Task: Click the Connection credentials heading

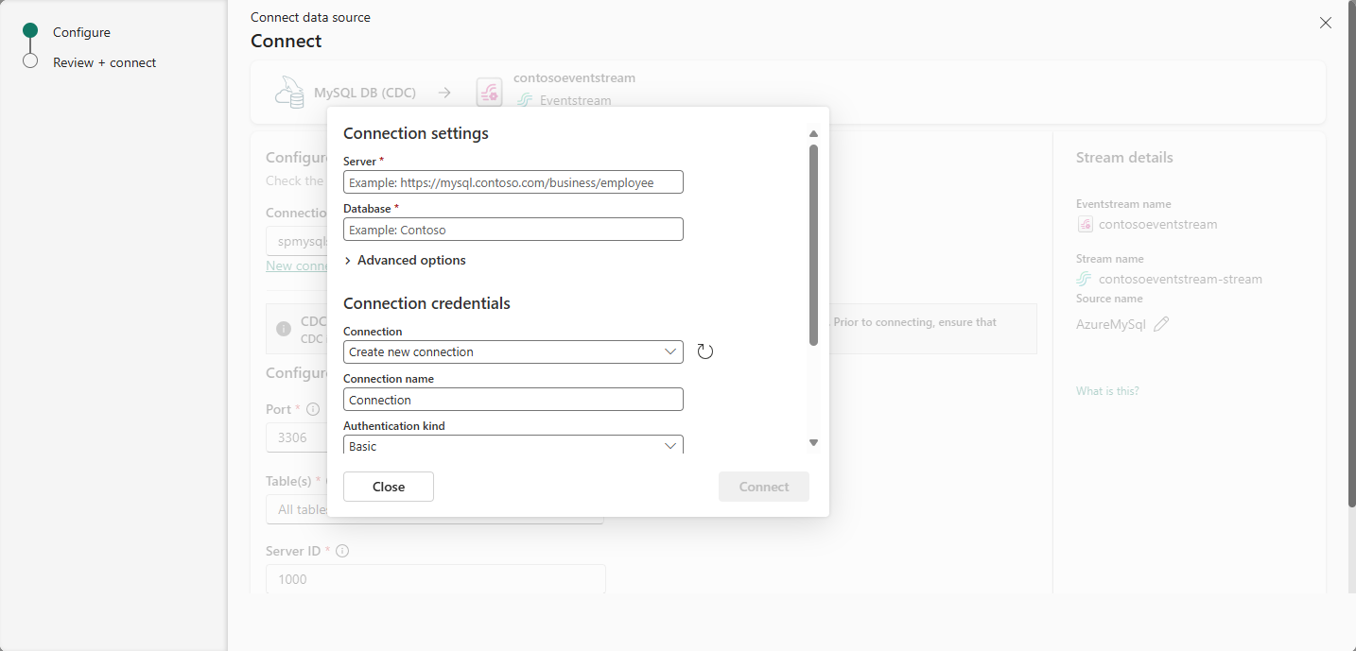Action: point(426,303)
